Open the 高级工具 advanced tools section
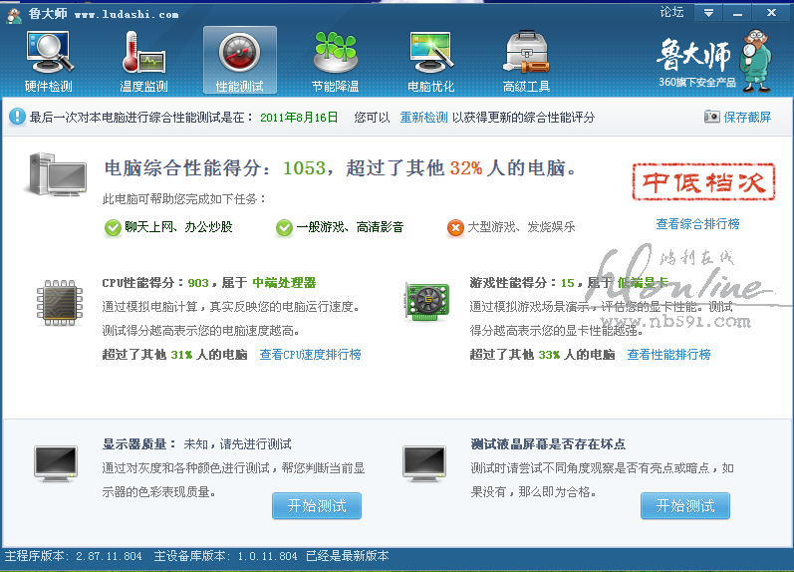 point(527,62)
